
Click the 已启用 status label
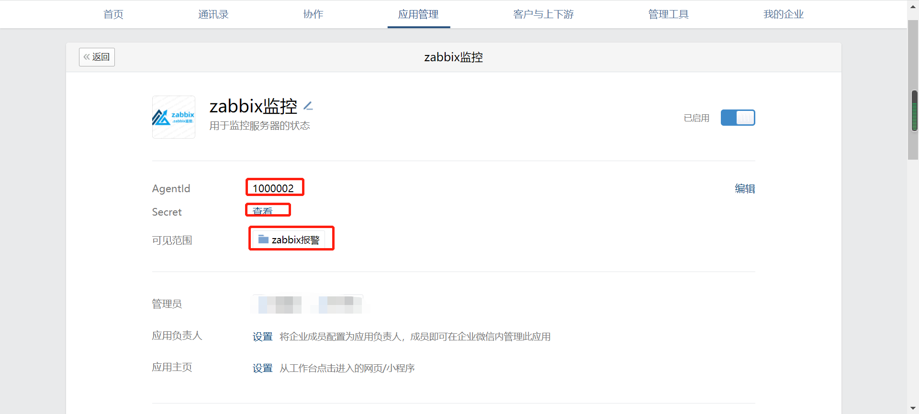(x=696, y=118)
